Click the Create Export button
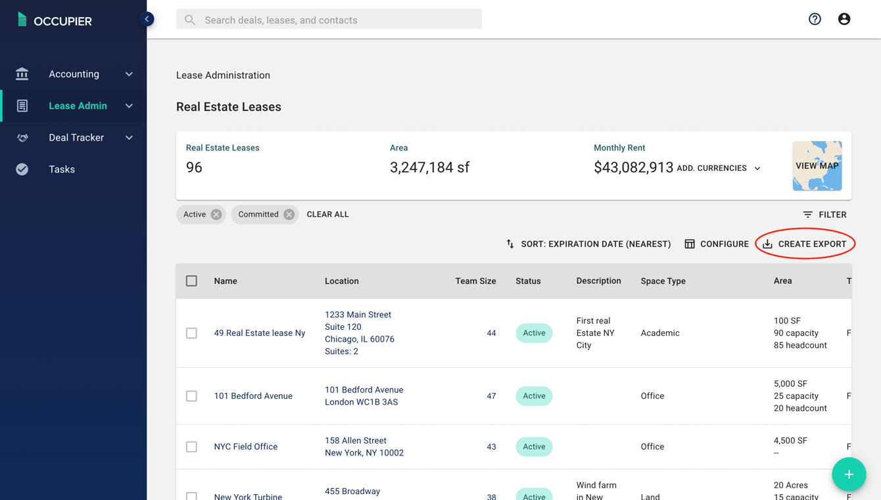Screen dimensions: 881x500 click(805, 244)
